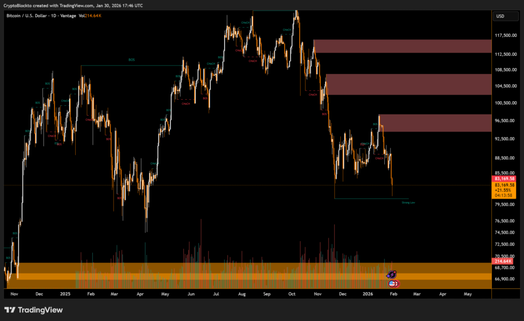
Task: Open the USD currency selector
Action: click(500, 16)
